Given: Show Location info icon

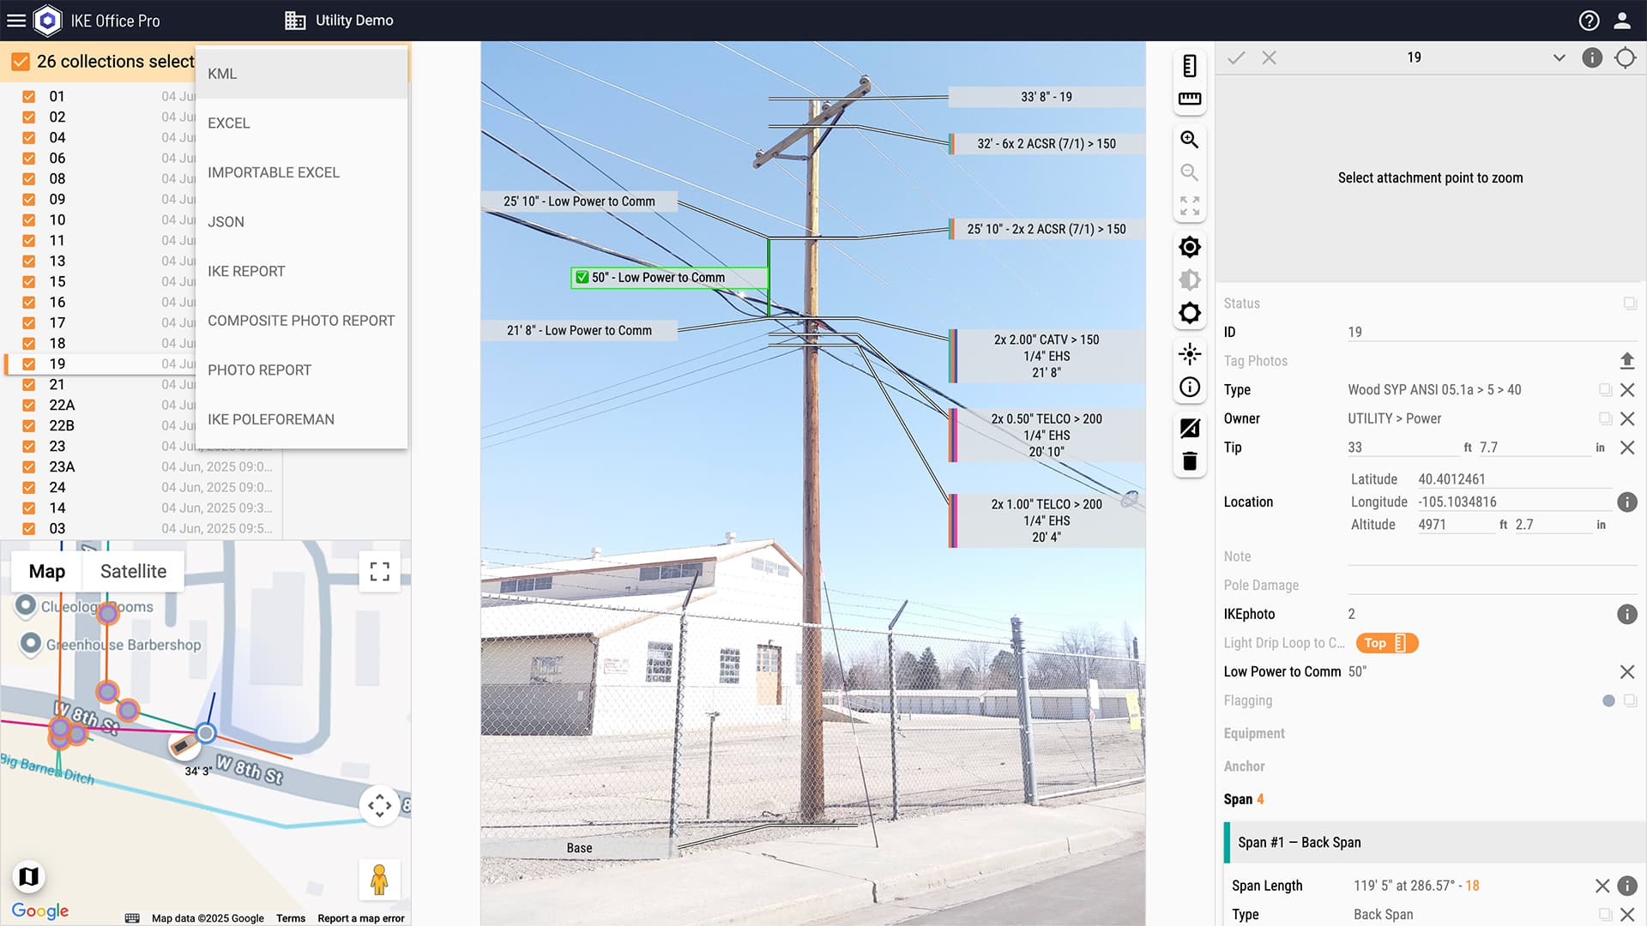Looking at the screenshot, I should tap(1626, 502).
